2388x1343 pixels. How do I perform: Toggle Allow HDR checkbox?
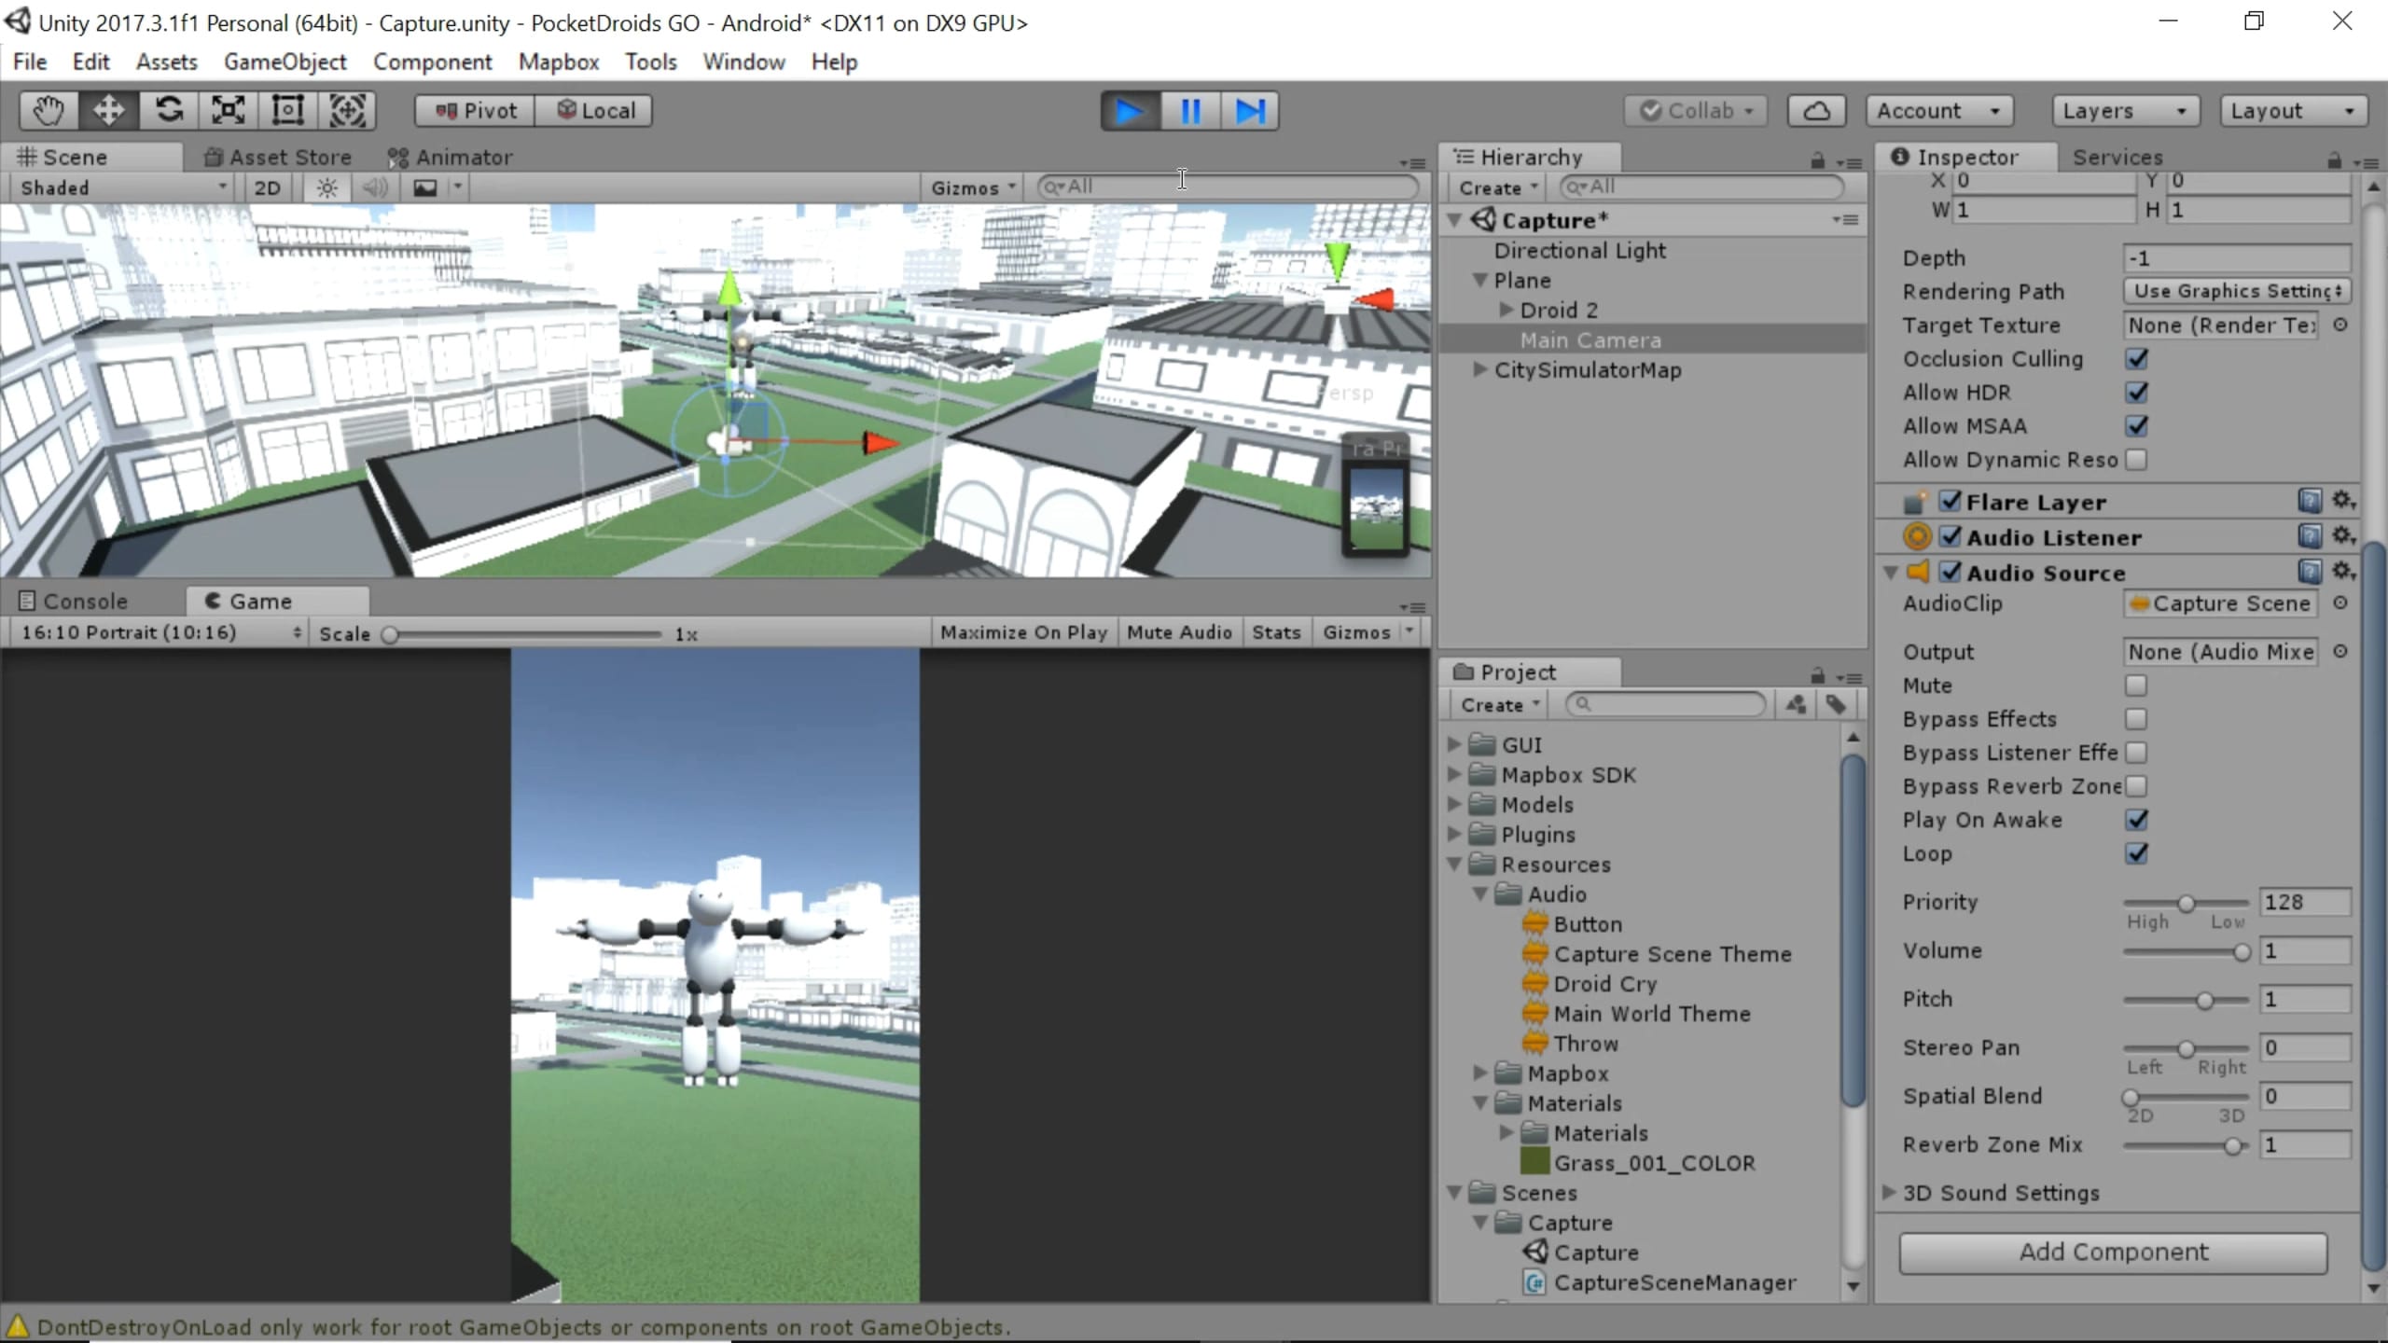(x=2136, y=393)
